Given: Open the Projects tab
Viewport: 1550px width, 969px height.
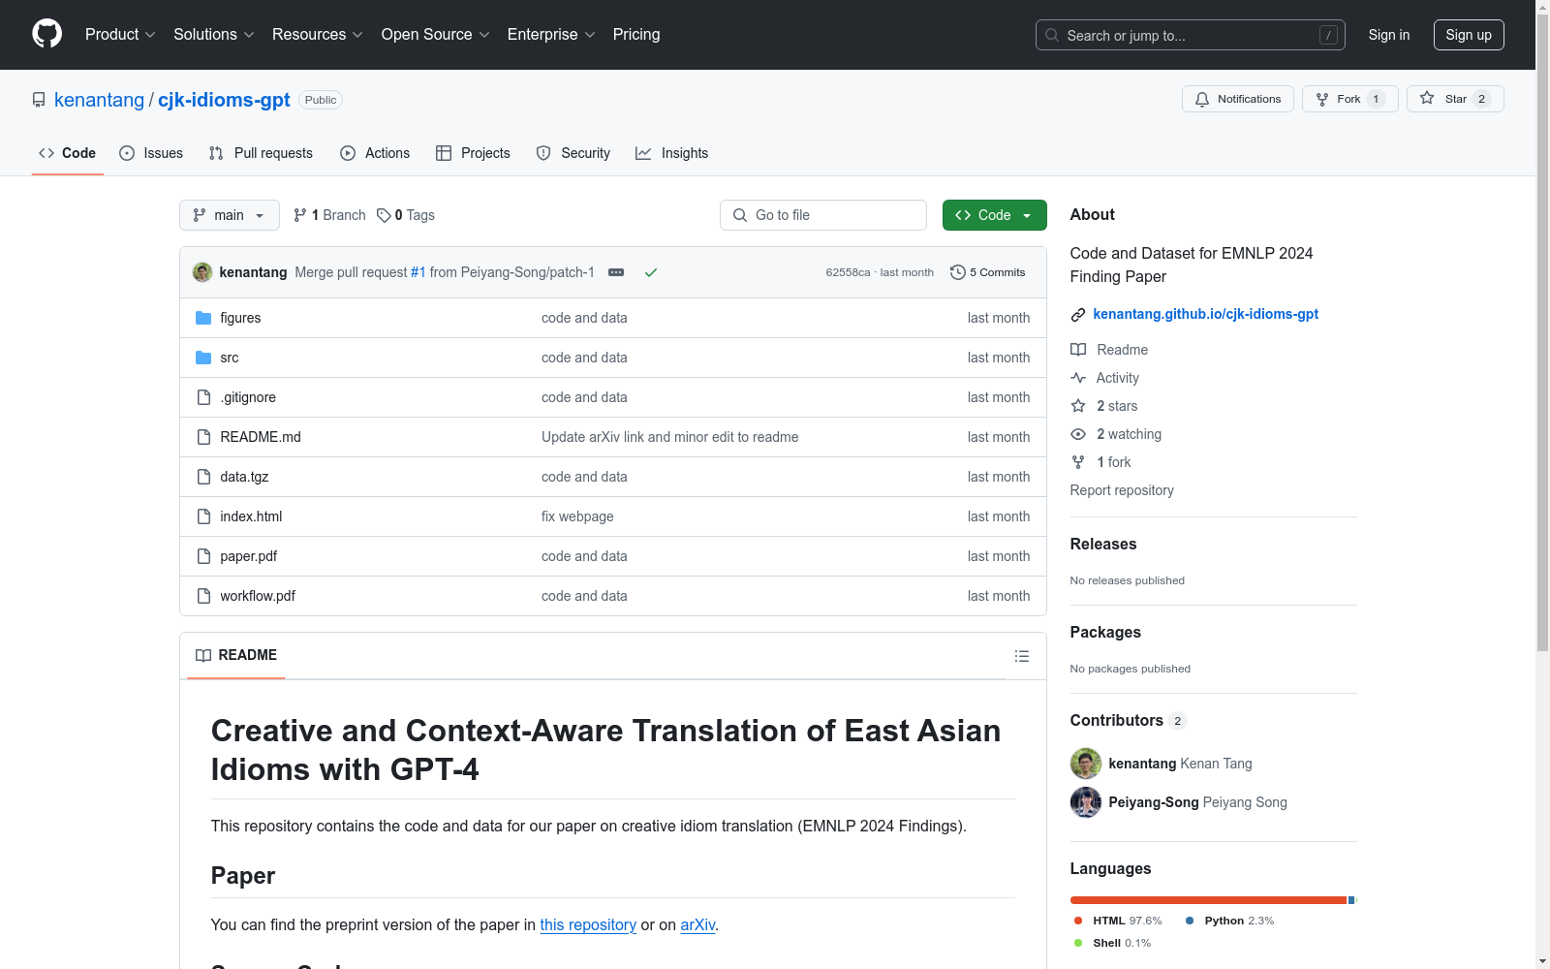Looking at the screenshot, I should 473,153.
